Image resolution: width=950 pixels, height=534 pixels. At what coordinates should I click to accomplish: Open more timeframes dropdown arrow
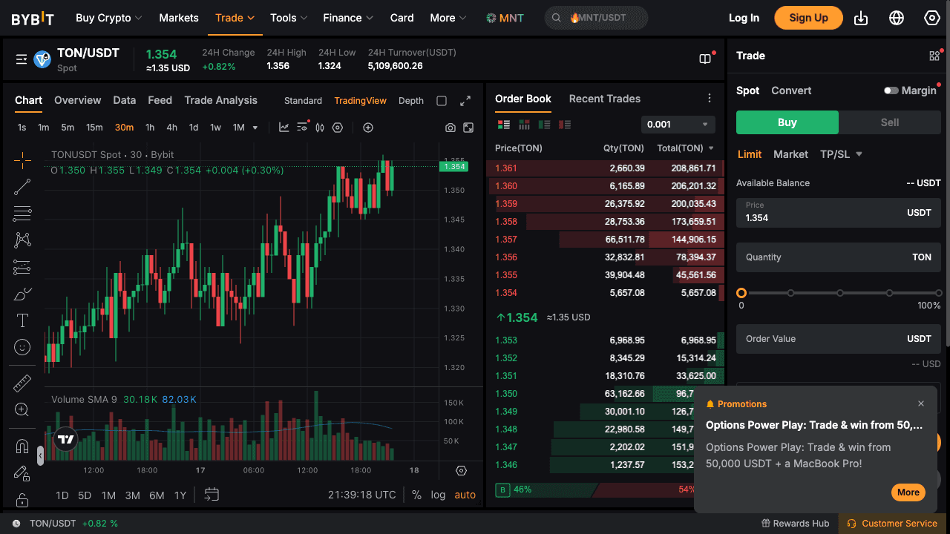pyautogui.click(x=255, y=128)
